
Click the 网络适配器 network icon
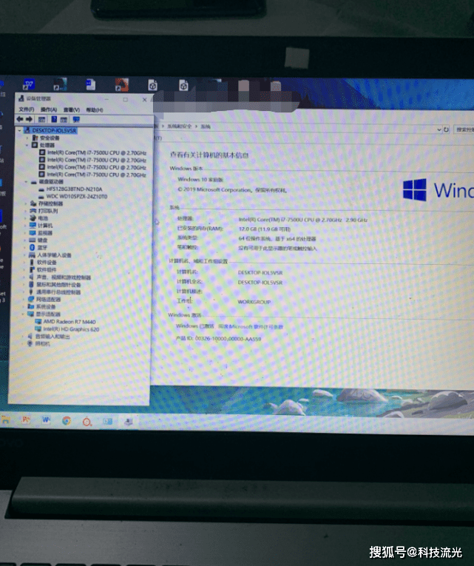coord(31,299)
